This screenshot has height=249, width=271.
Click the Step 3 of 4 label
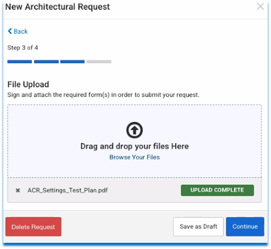tap(23, 47)
